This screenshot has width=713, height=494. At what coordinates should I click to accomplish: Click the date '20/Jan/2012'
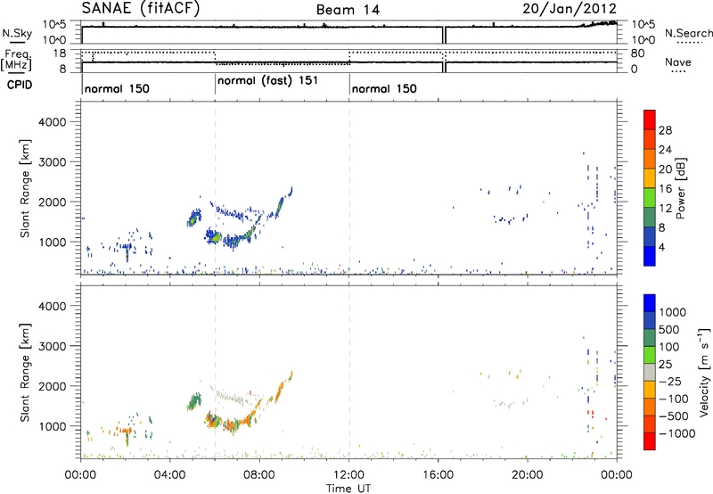tap(570, 8)
